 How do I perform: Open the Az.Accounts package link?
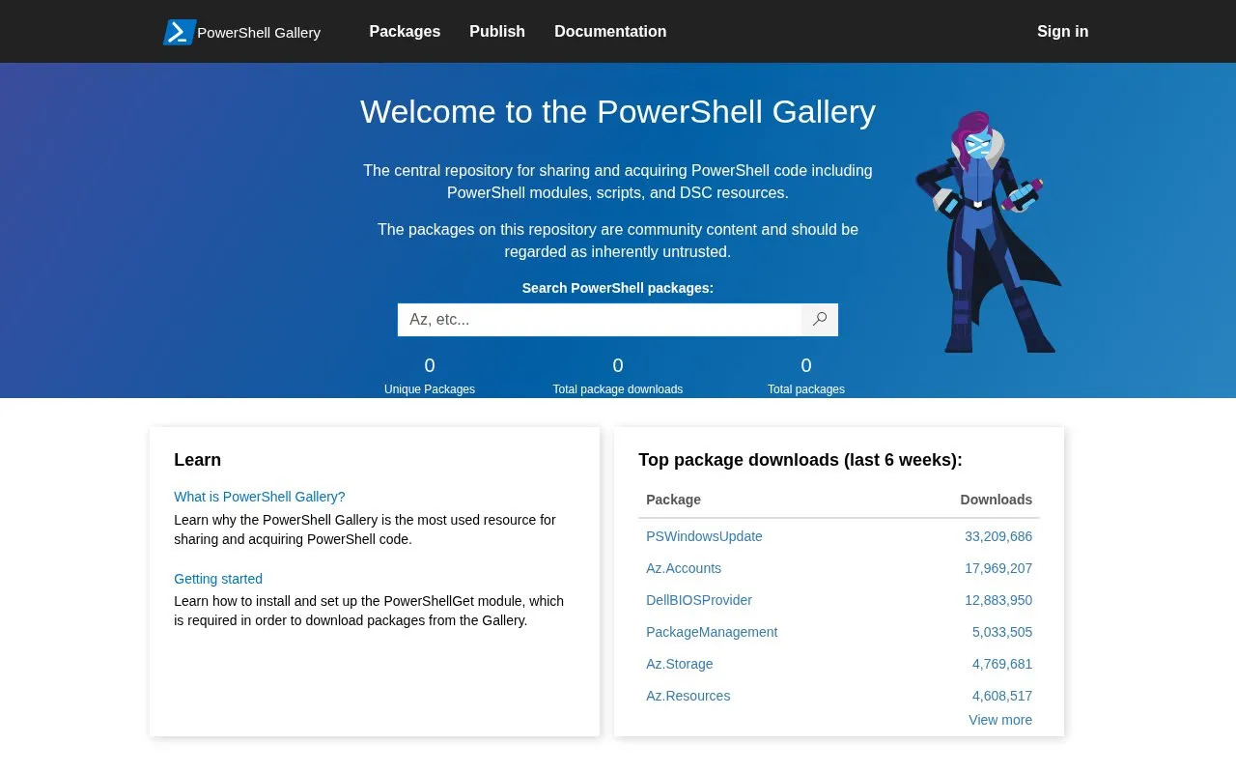click(684, 568)
